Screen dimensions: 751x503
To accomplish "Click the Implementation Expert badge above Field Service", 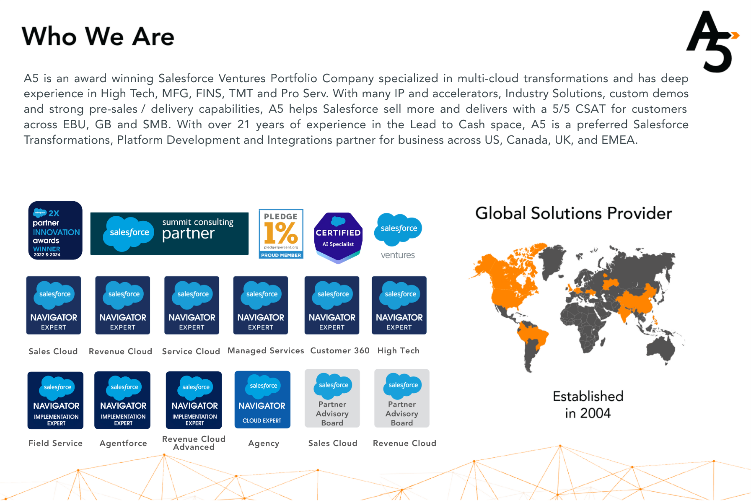I will [55, 400].
